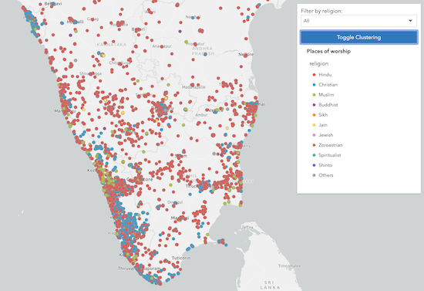Click the yellow Jain legend symbol
424x291 pixels.
(314, 125)
